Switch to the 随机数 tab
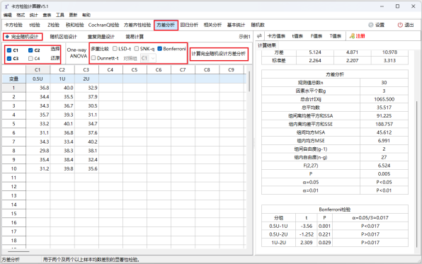Screen dimensions: 422x264 (258, 25)
